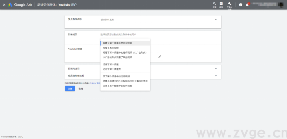
Task: Choose 访问了某个频道页 option
Action: point(112,69)
